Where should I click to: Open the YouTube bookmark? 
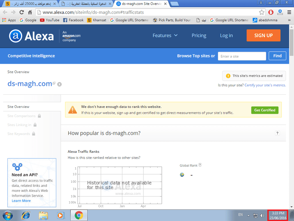click(50, 20)
